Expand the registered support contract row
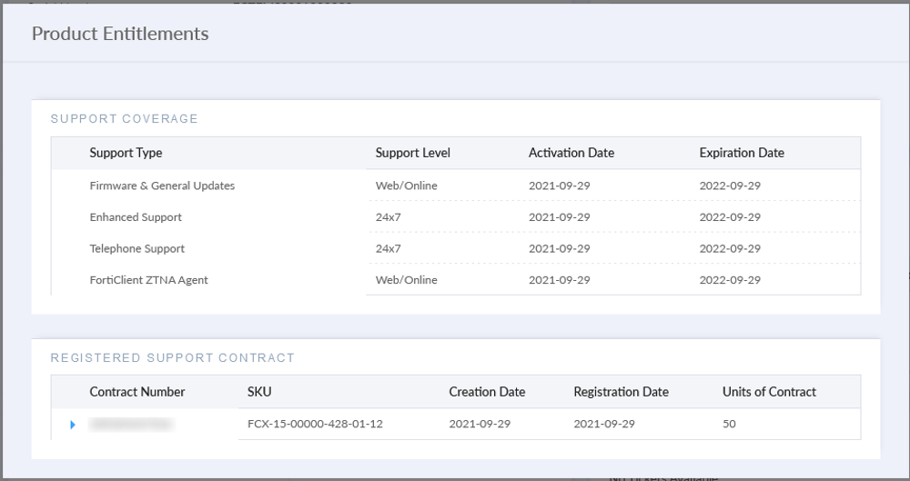 [73, 425]
